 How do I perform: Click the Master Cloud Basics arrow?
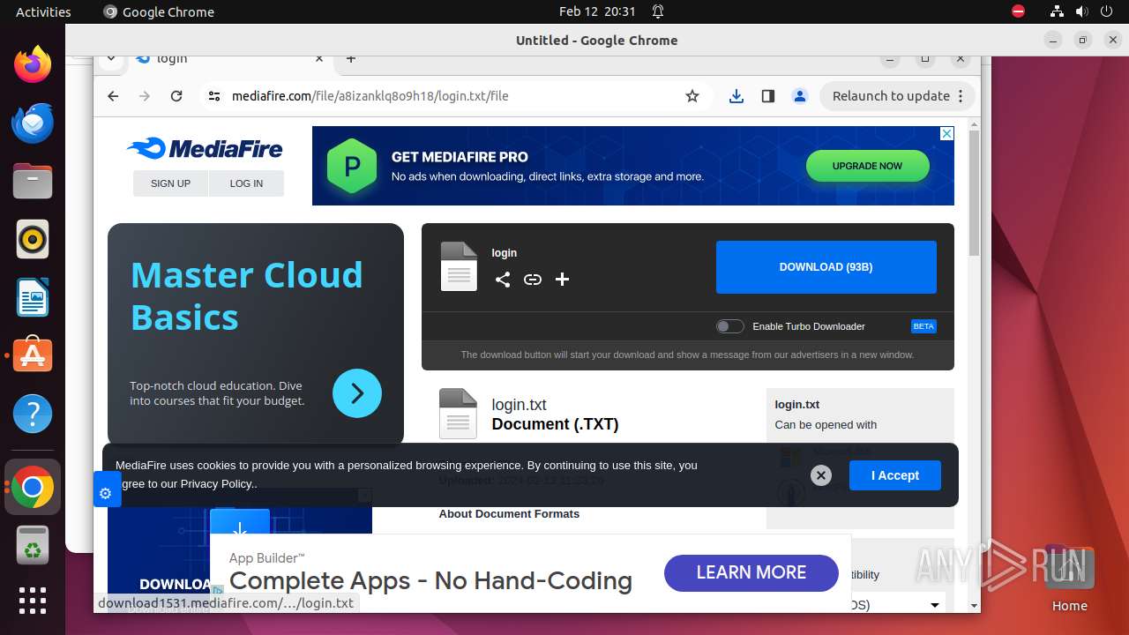[x=357, y=393]
